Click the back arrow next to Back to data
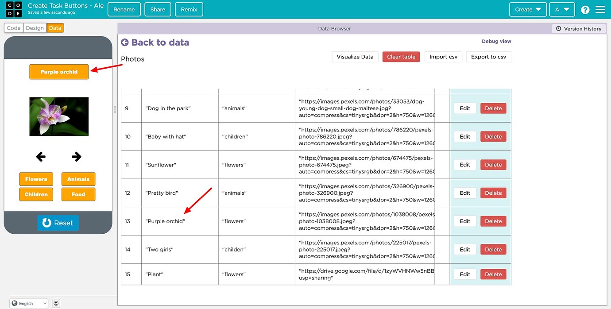 click(x=124, y=42)
